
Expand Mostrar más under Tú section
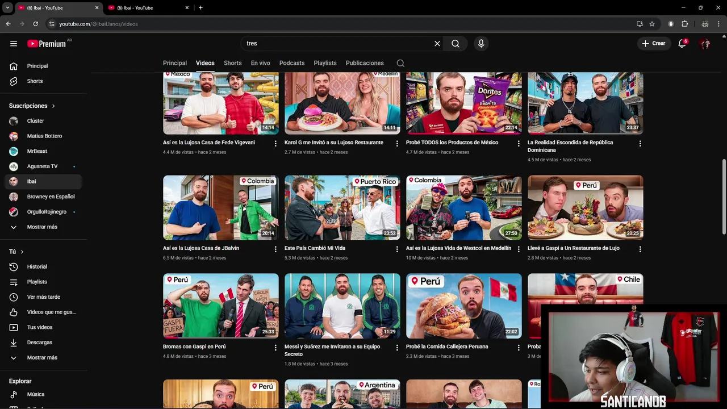(44, 358)
